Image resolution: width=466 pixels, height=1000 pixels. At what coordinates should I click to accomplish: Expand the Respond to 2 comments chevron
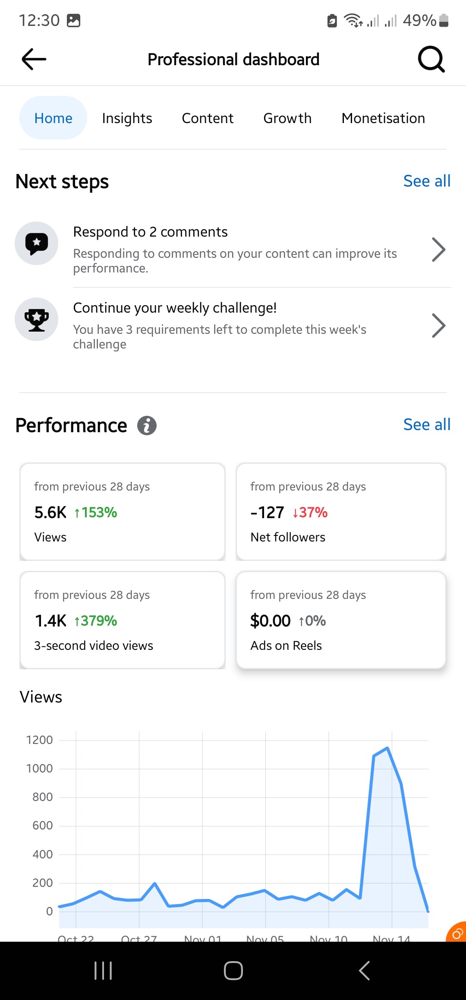[x=438, y=250]
